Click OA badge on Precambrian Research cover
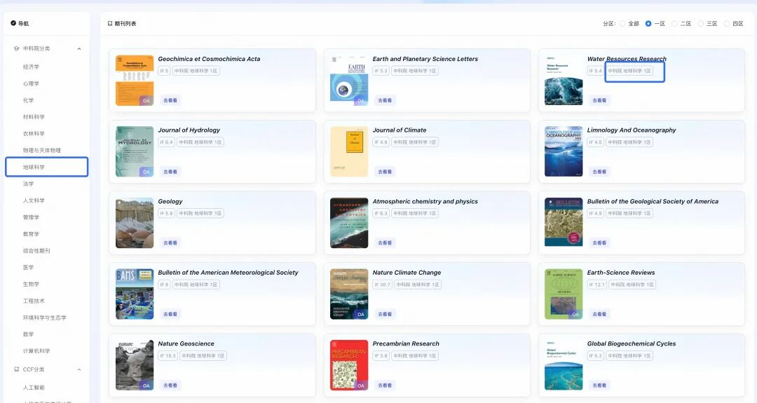The image size is (757, 403). click(x=361, y=385)
